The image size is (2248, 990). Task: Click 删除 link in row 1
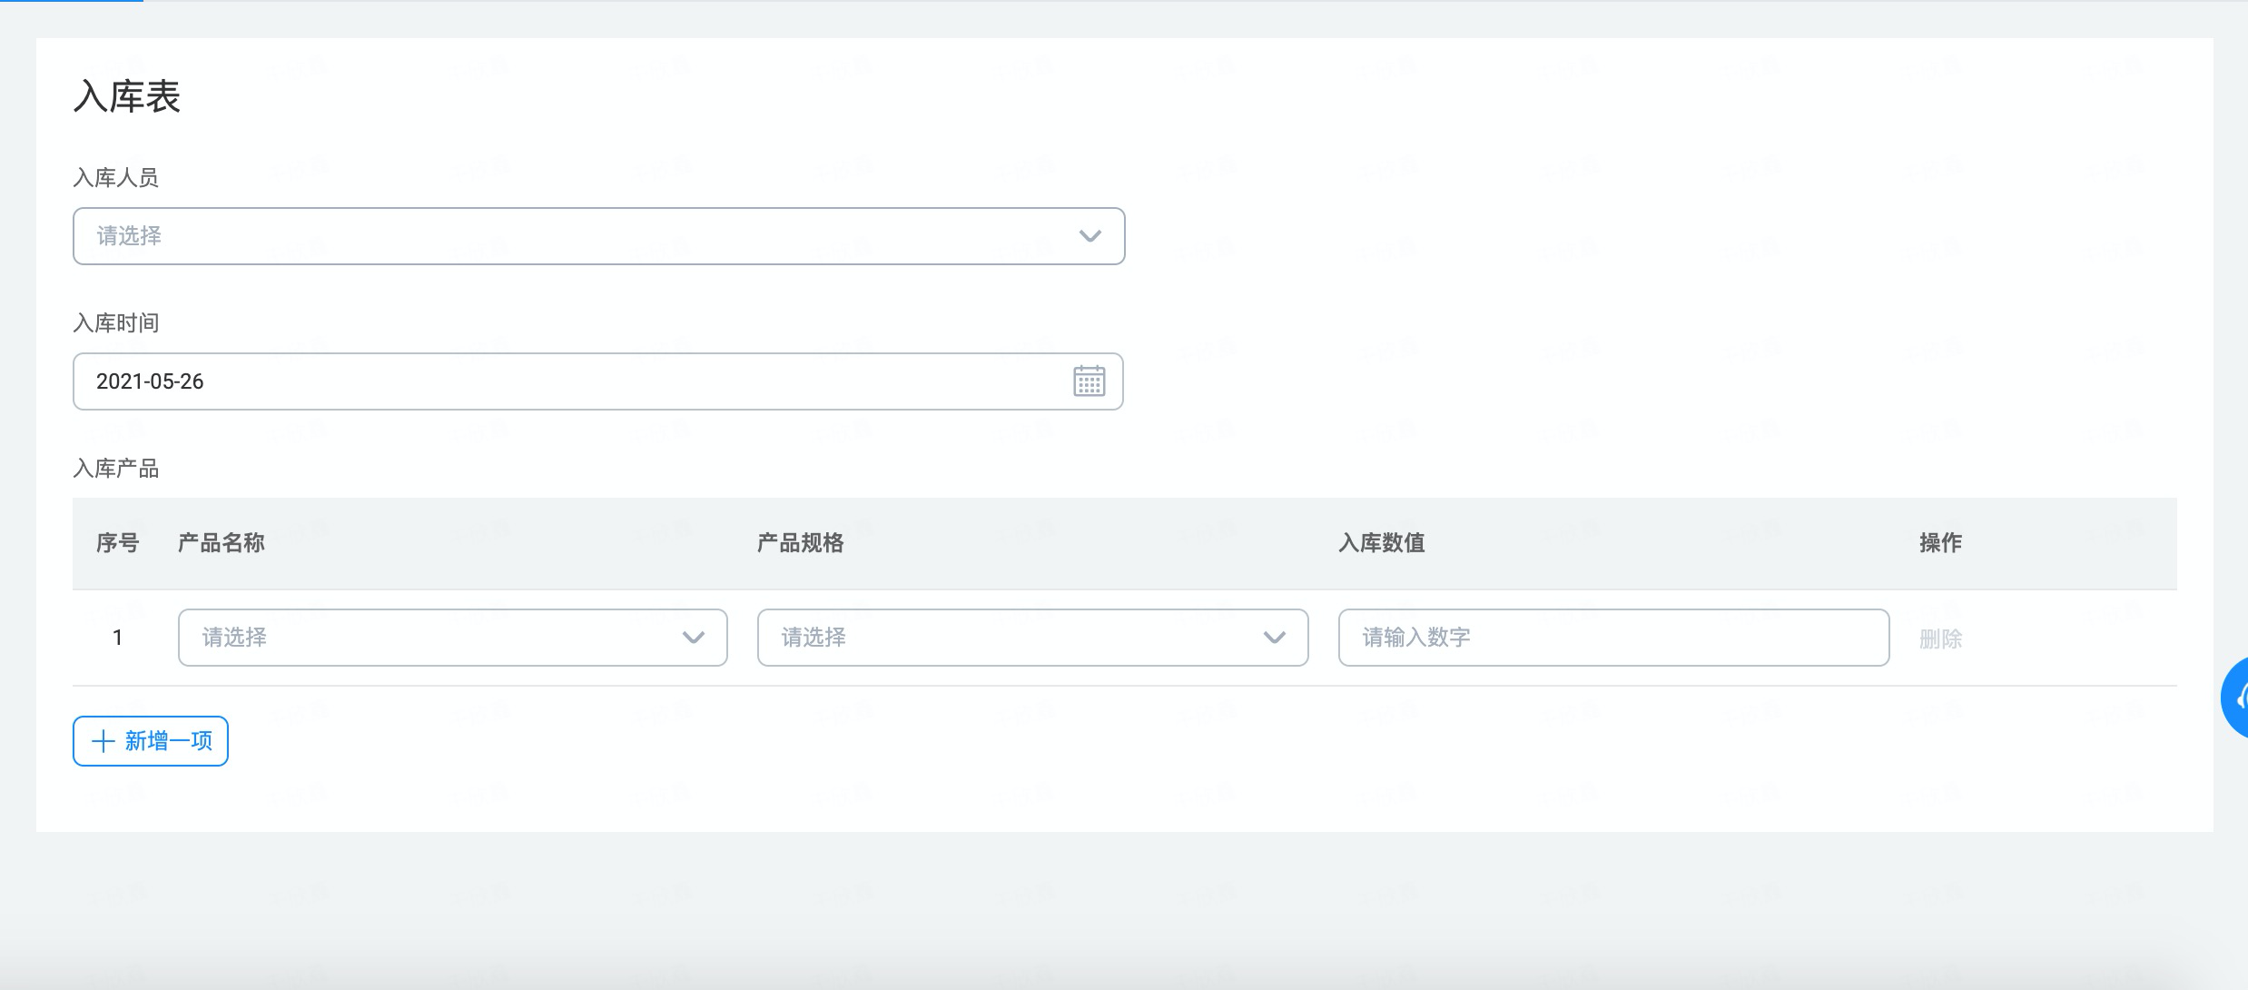(x=1940, y=639)
